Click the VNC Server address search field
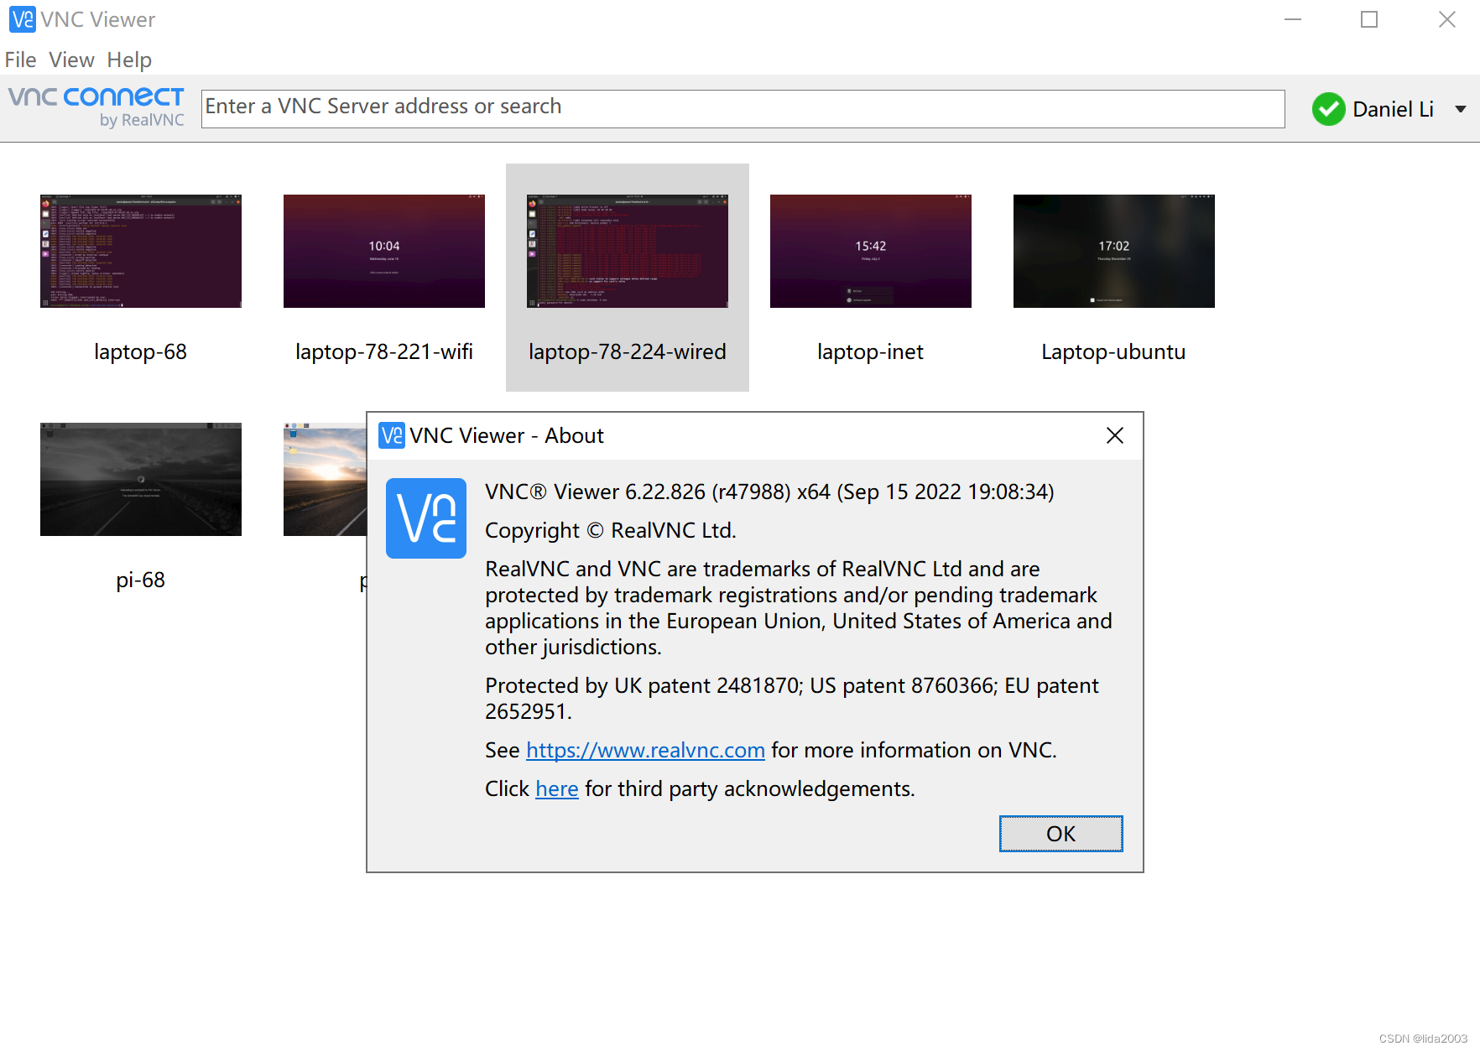1480x1051 pixels. [743, 108]
